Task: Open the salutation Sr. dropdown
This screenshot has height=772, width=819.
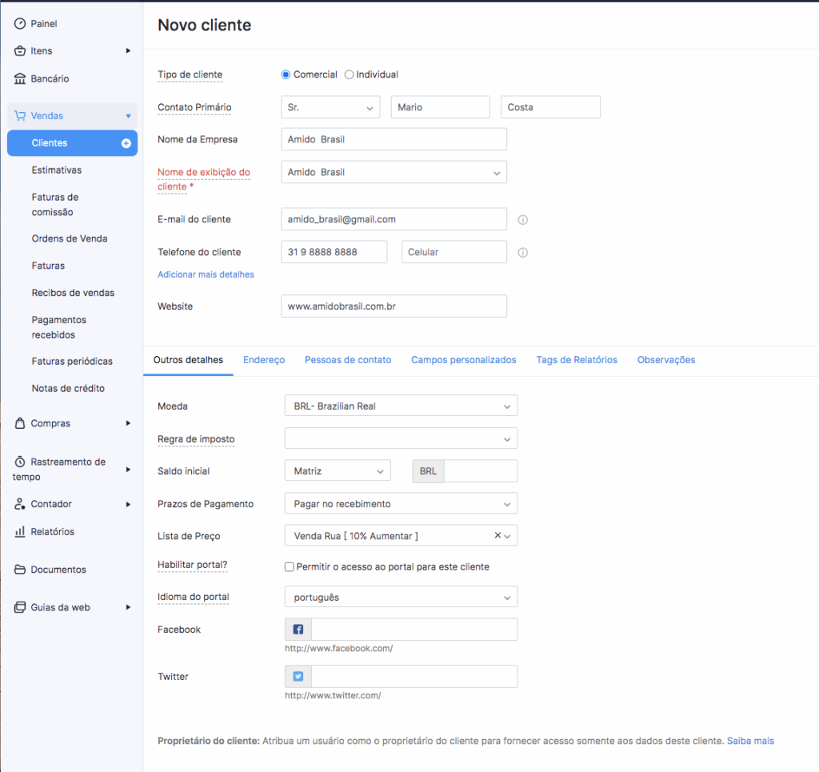Action: pyautogui.click(x=330, y=107)
